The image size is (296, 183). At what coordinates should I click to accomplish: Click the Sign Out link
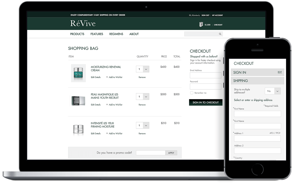click(x=205, y=15)
